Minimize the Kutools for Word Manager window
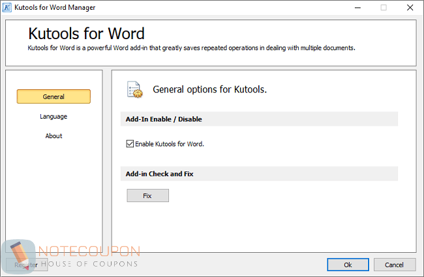This screenshot has width=424, height=277. pos(357,8)
